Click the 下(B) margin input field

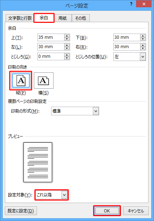pos(127,37)
